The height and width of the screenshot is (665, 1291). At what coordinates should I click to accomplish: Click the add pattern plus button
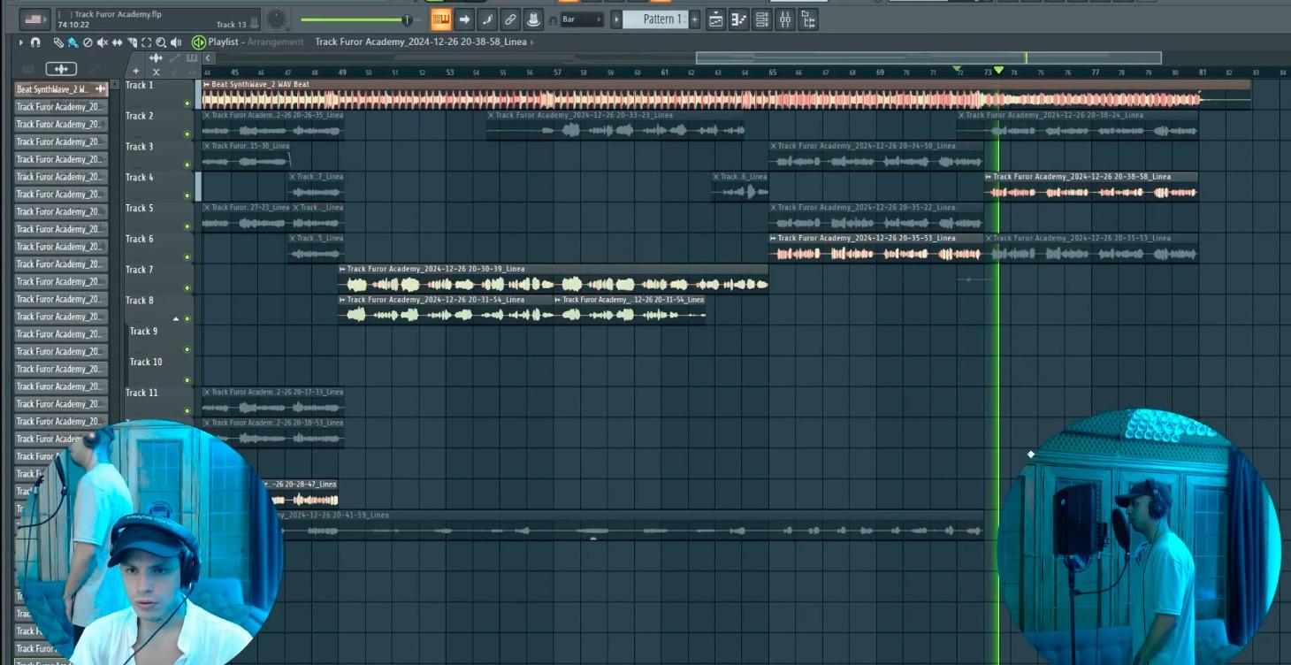pyautogui.click(x=694, y=19)
